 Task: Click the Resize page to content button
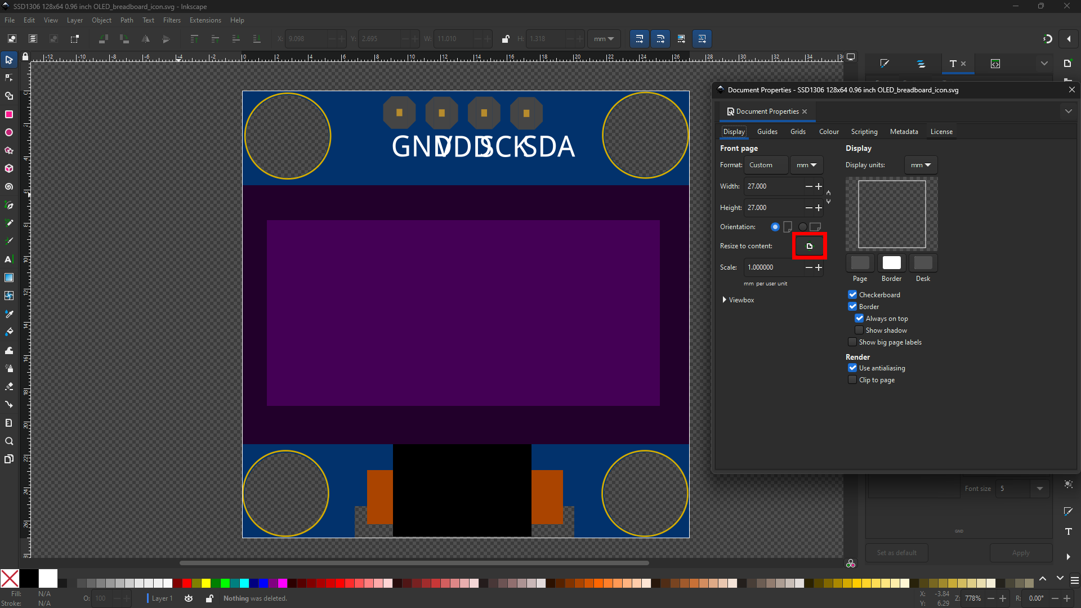[810, 246]
